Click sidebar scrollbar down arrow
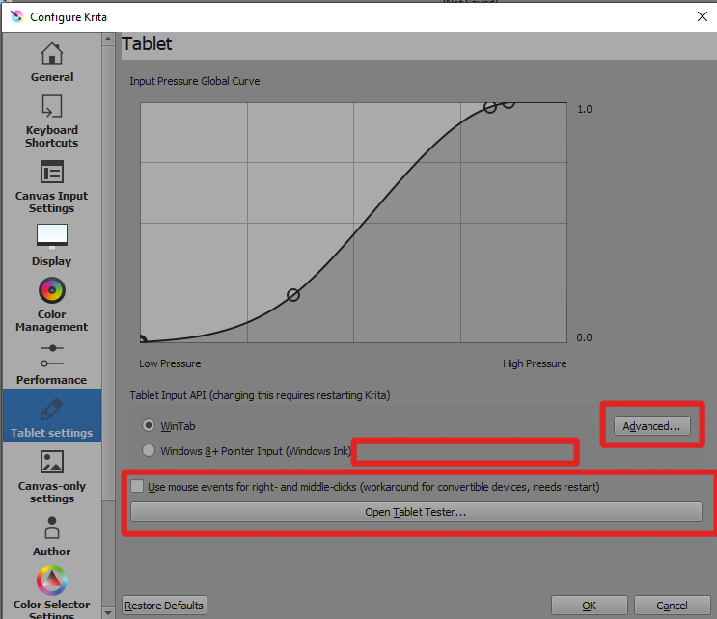This screenshot has height=619, width=717. click(x=108, y=612)
